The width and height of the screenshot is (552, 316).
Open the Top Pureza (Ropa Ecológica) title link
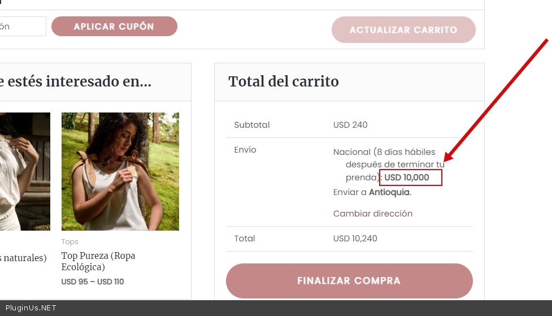point(98,261)
